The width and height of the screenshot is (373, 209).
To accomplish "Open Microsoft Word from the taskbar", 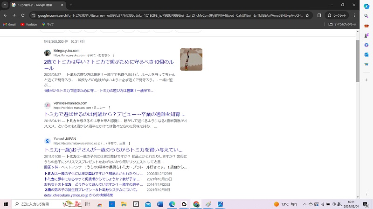I will pos(160,204).
